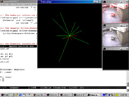
Task: Open the Edit menu in Emacs
Action: [x=21, y=4]
